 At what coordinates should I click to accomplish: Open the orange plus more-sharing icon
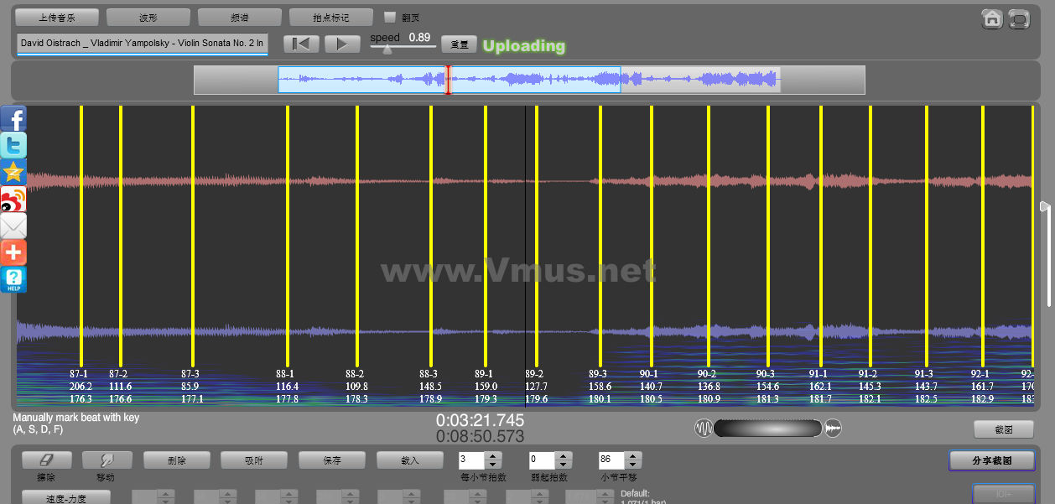(x=13, y=252)
